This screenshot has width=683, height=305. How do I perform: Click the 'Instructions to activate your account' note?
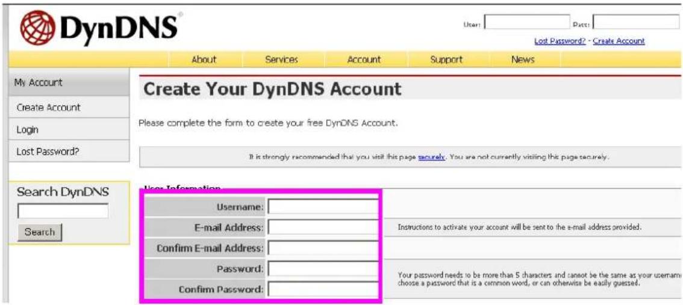(x=520, y=227)
